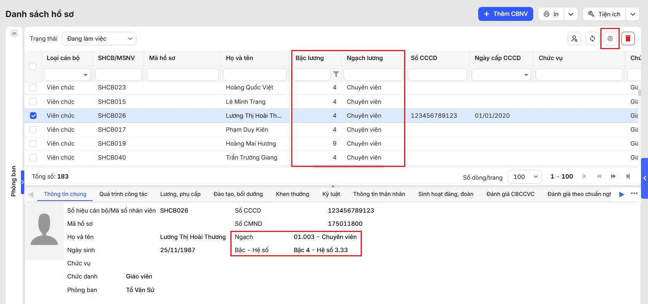Toggle the select-all header checkbox
The image size is (648, 304).
33,67
